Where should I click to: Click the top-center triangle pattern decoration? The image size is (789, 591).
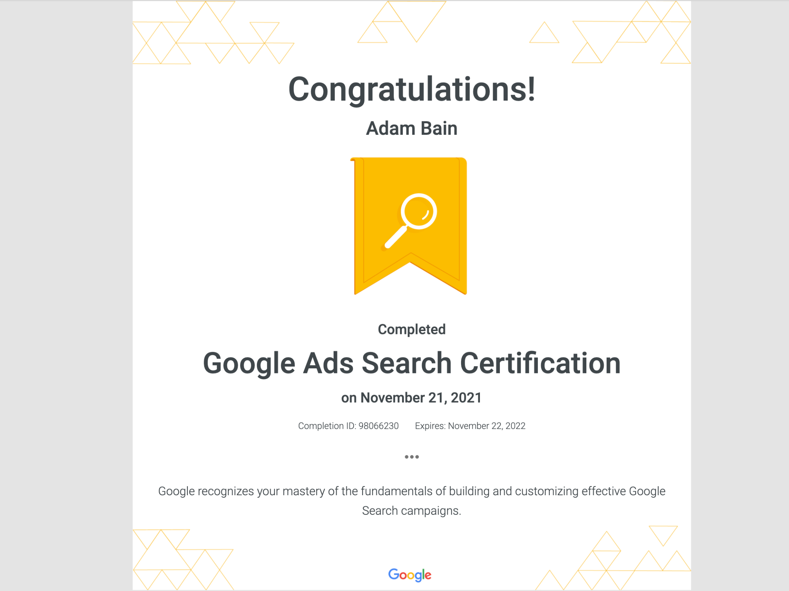(402, 22)
